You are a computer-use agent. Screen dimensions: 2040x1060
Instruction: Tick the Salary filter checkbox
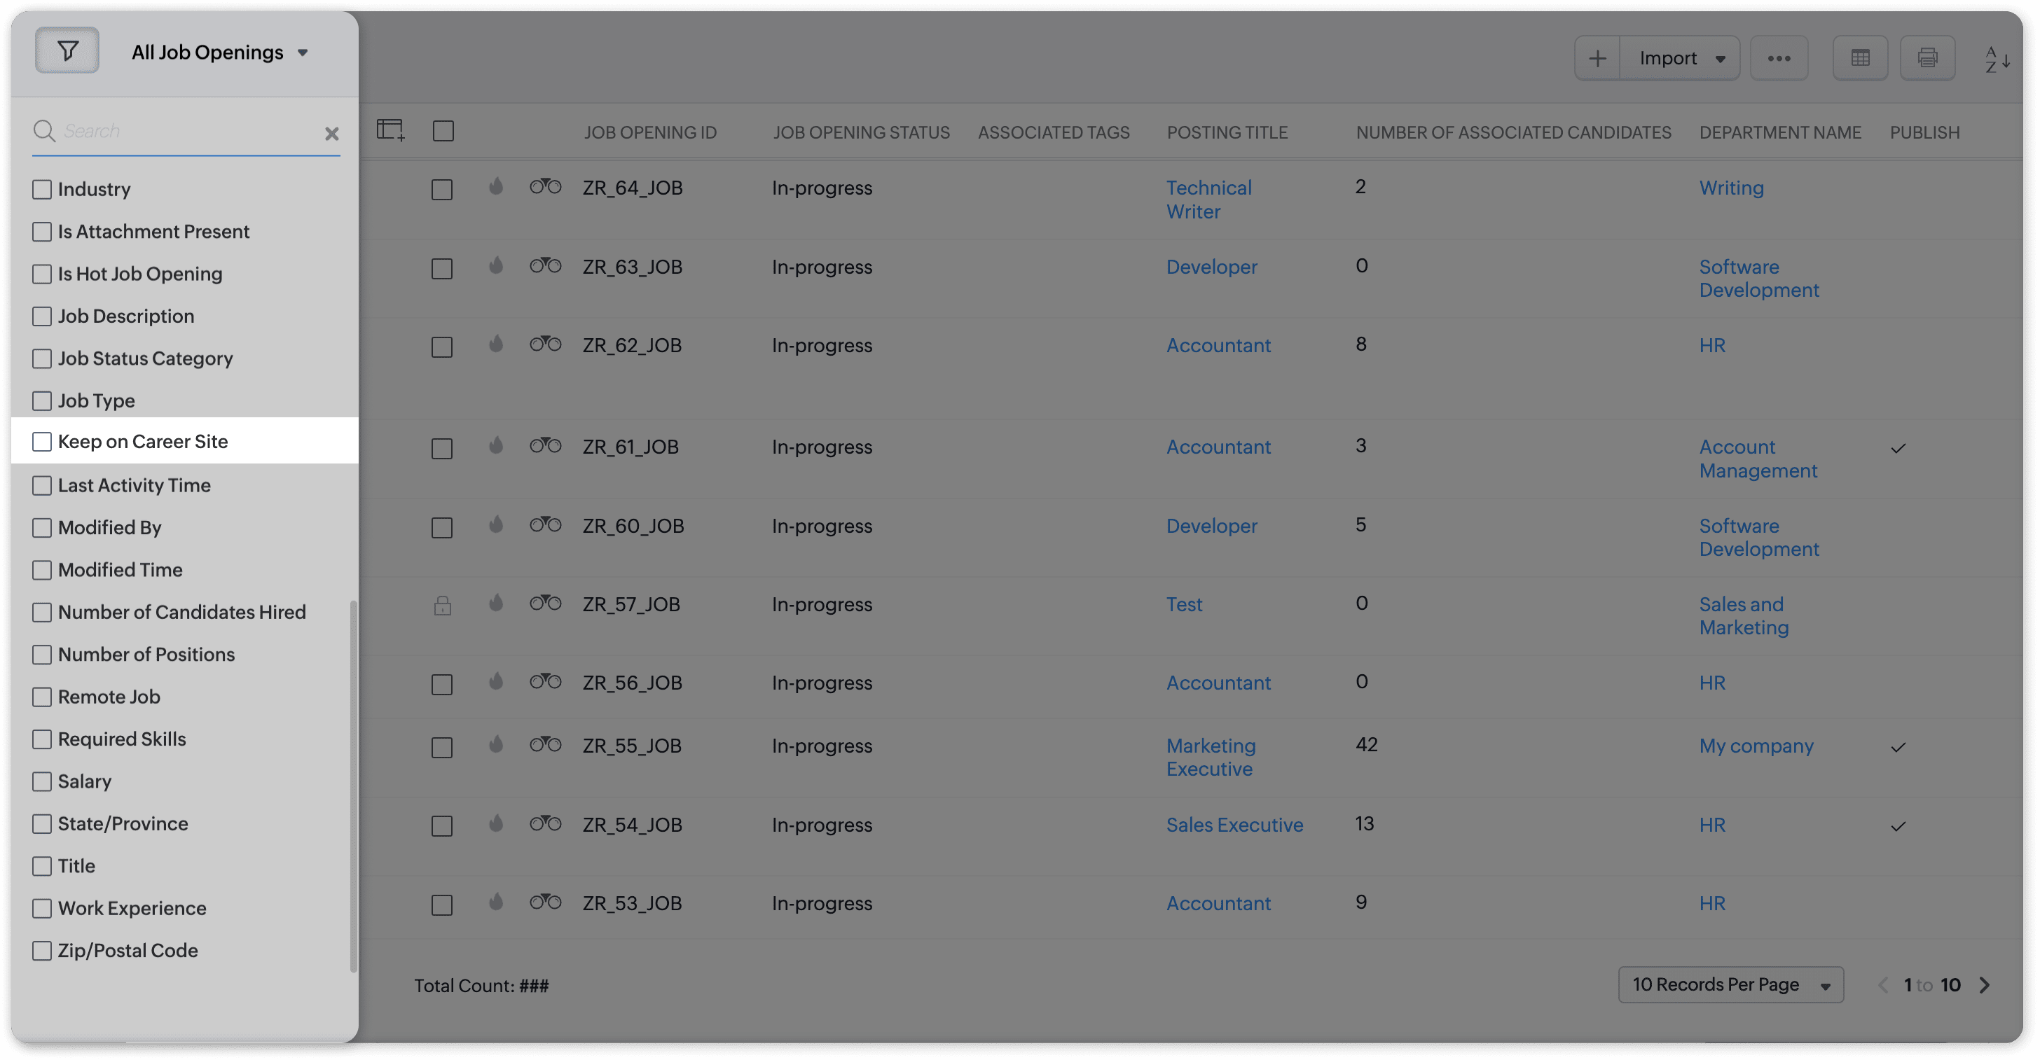42,781
